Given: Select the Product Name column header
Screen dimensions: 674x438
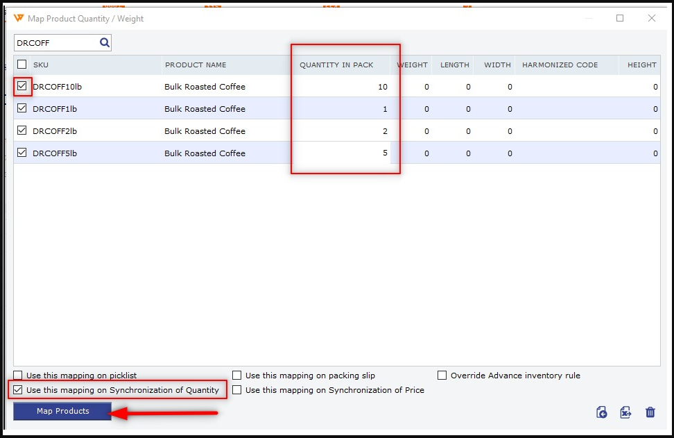Looking at the screenshot, I should 195,65.
